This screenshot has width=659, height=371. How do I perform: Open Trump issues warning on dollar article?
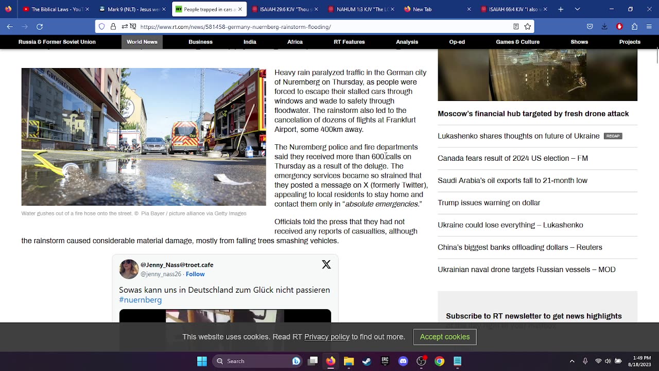click(x=489, y=203)
